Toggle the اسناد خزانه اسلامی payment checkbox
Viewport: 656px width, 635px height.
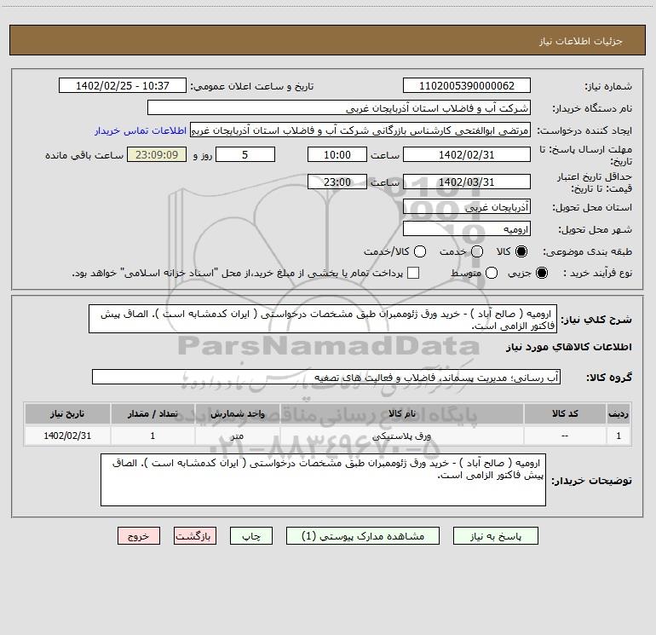click(x=413, y=273)
